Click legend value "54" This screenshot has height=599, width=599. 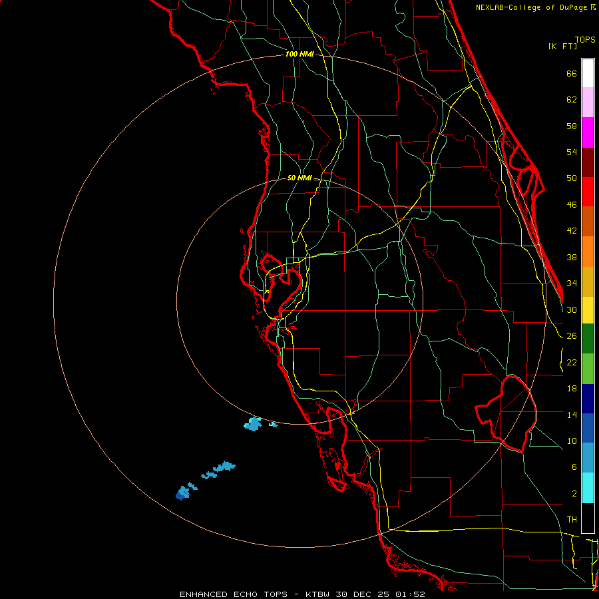coord(572,152)
